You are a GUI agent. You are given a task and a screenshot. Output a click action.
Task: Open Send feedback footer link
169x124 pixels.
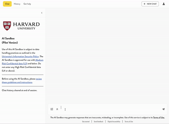coord(99,121)
